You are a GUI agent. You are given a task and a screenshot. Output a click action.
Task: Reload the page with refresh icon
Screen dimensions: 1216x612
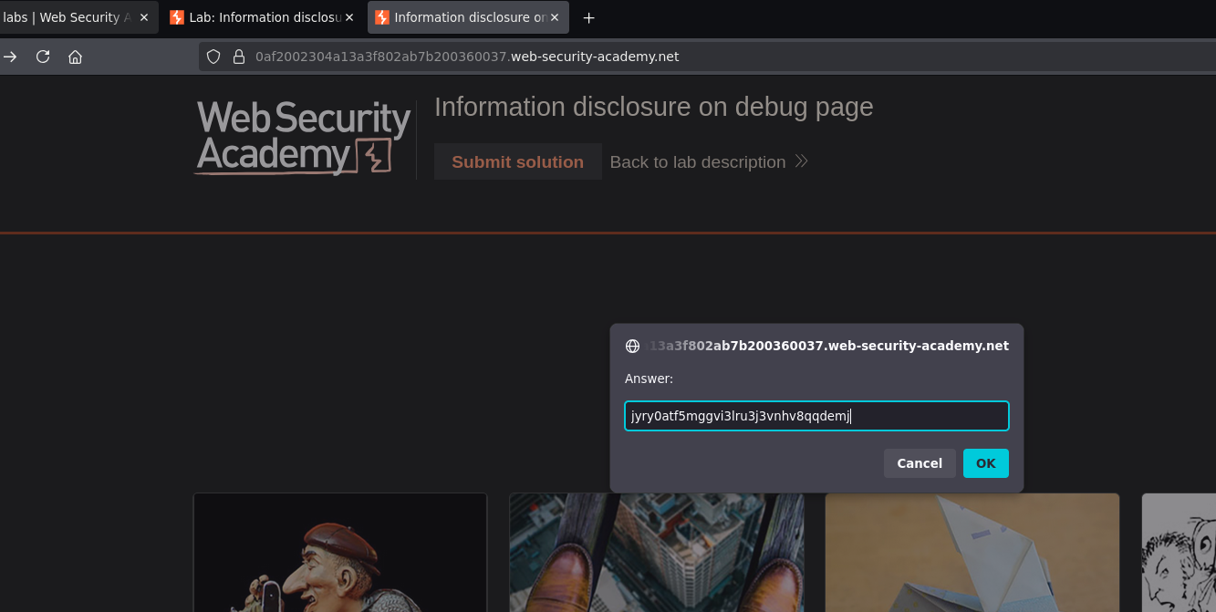(42, 57)
